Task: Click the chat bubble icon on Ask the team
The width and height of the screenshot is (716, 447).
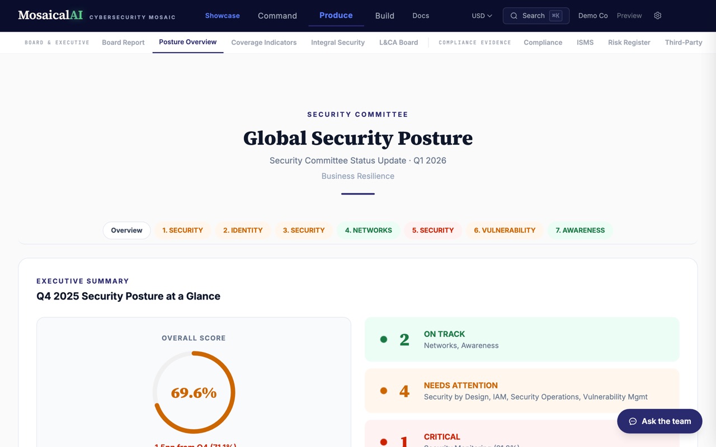Action: point(633,421)
